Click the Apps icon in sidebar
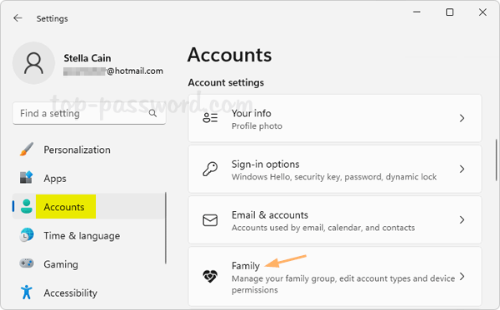 [27, 178]
